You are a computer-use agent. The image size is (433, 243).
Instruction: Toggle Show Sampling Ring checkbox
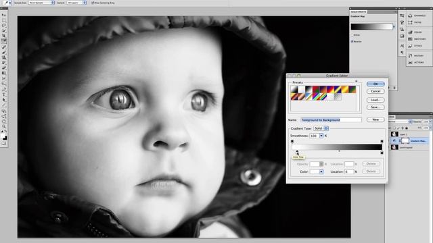[93, 3]
